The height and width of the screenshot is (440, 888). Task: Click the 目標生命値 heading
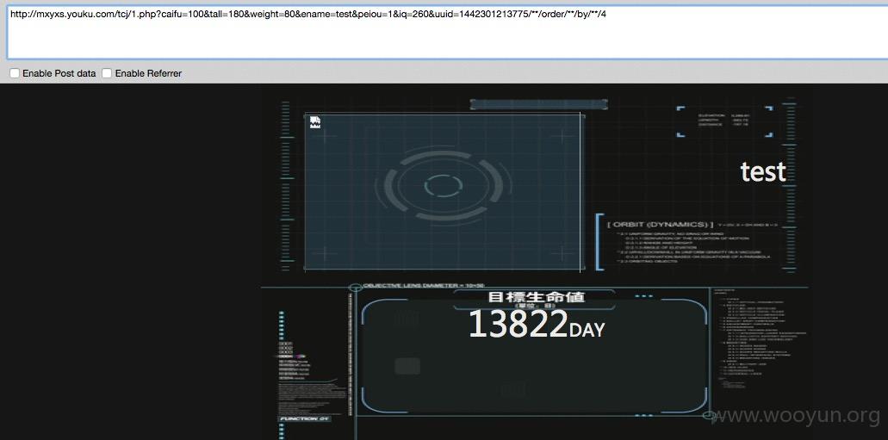click(x=537, y=297)
